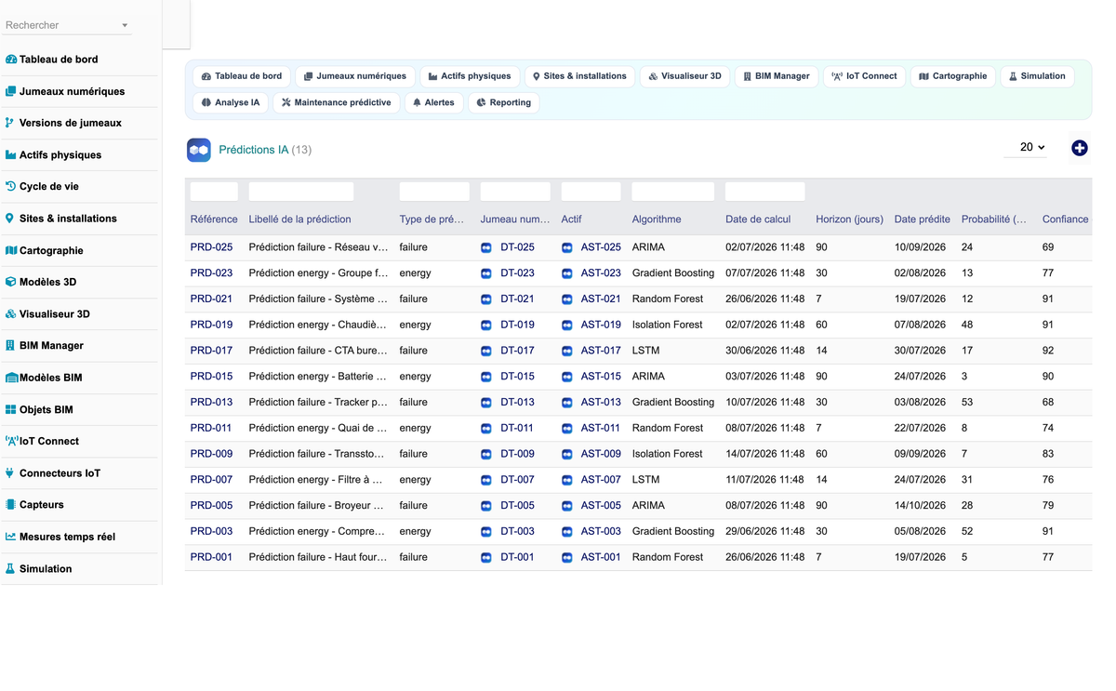The width and height of the screenshot is (1116, 691).
Task: Open the Reporting tab
Action: 504,102
